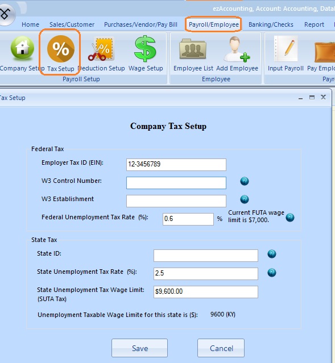Screen dimensions: 335x363
Task: Click the Add Employee icon
Action: coord(237,49)
